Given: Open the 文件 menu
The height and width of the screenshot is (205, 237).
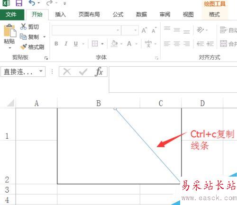Looking at the screenshot, I should 12,15.
